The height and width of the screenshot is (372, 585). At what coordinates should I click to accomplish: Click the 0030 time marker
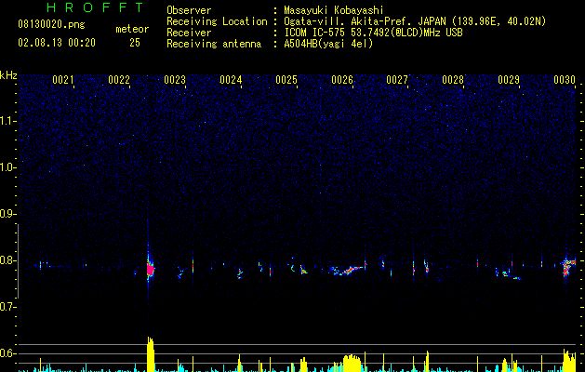(x=565, y=80)
